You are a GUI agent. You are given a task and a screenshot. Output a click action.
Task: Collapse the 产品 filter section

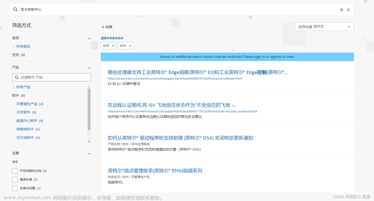89,68
